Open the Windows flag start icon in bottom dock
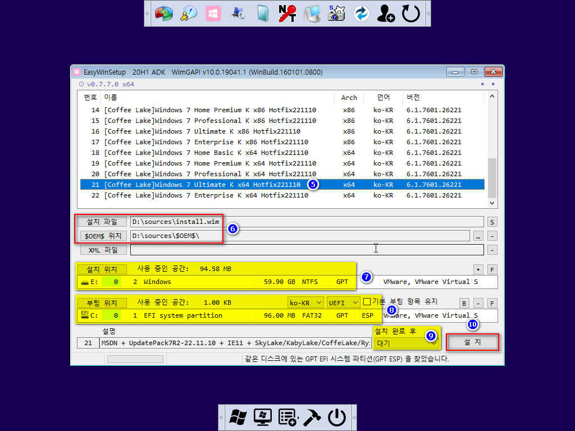Image resolution: width=575 pixels, height=431 pixels. click(238, 418)
